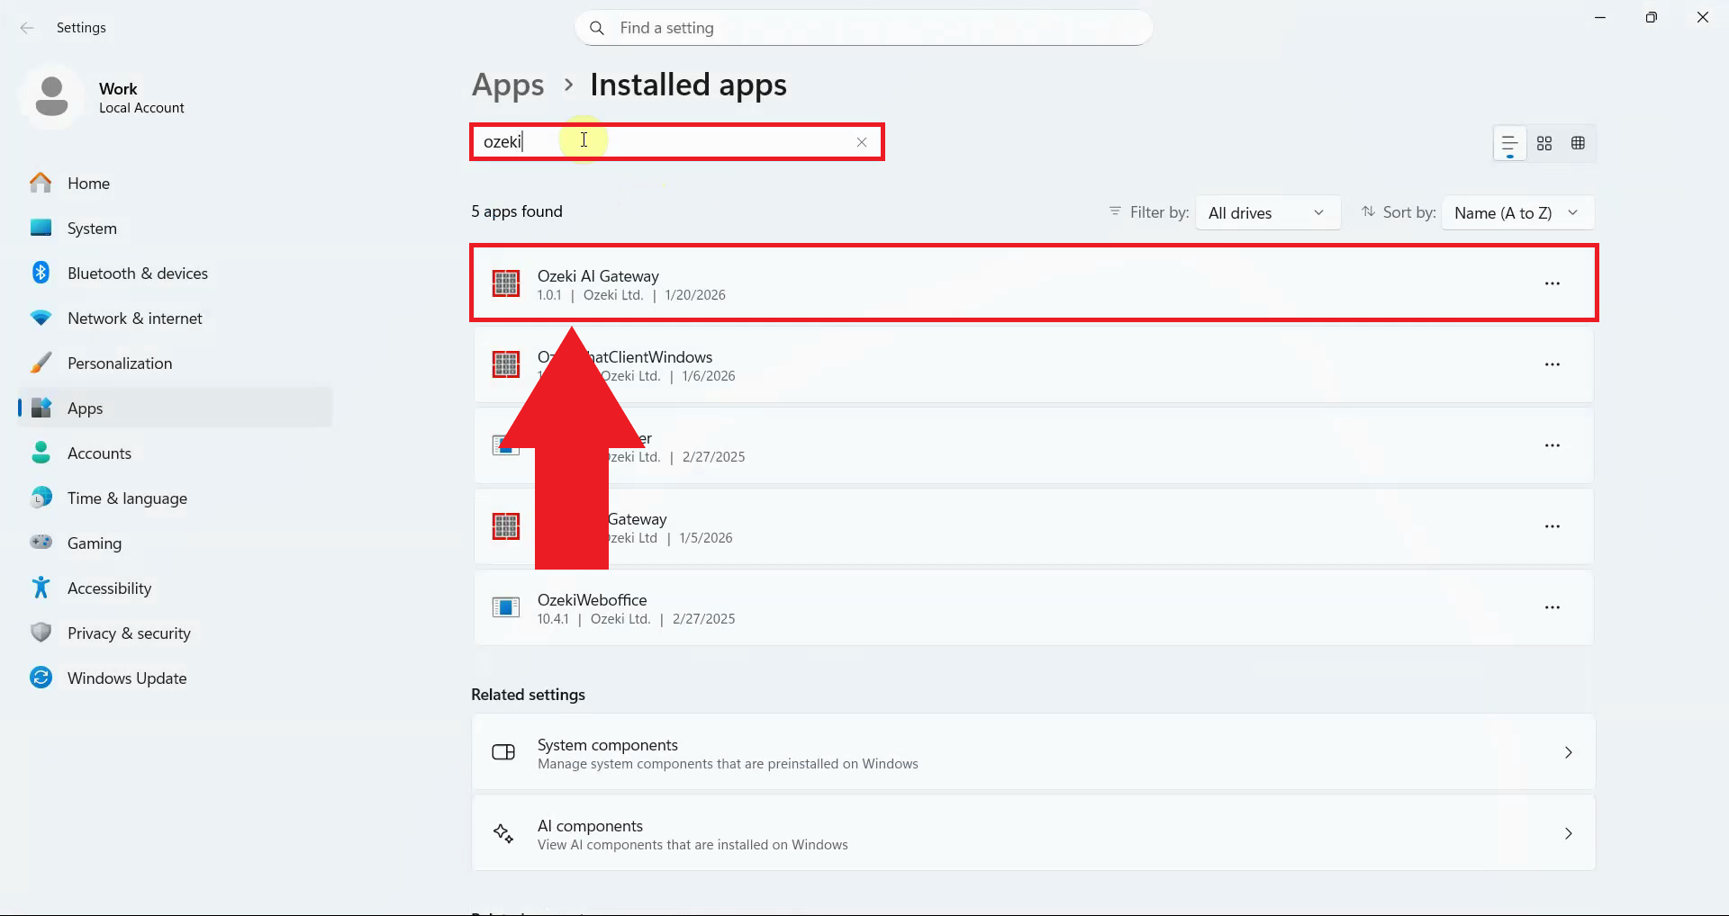Navigate to Privacy & security
Screen dimensions: 1729x916
pyautogui.click(x=129, y=633)
